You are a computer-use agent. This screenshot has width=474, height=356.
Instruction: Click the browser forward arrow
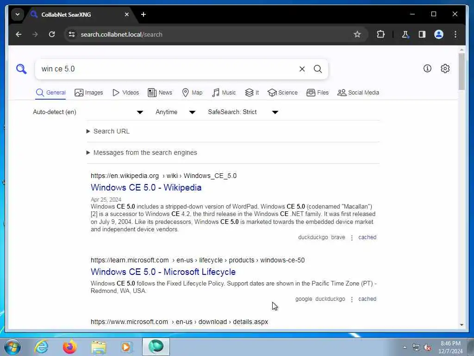coord(35,34)
